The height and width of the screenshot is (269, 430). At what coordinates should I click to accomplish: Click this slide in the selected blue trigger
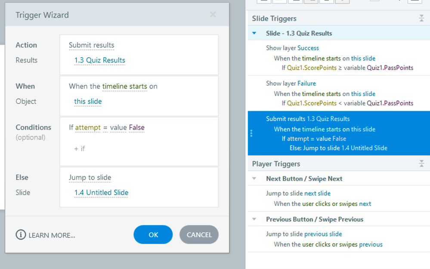click(x=363, y=129)
